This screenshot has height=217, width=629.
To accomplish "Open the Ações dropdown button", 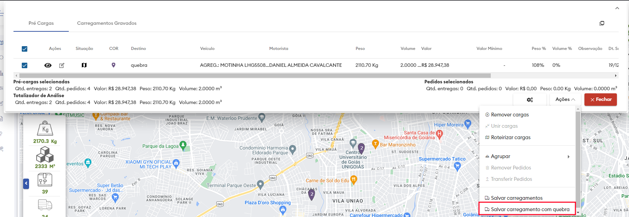I will tap(565, 100).
